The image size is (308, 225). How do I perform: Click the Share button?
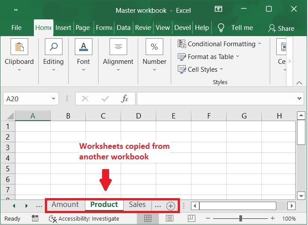coord(281,29)
